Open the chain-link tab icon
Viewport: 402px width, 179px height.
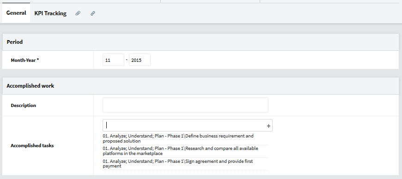(x=93, y=13)
